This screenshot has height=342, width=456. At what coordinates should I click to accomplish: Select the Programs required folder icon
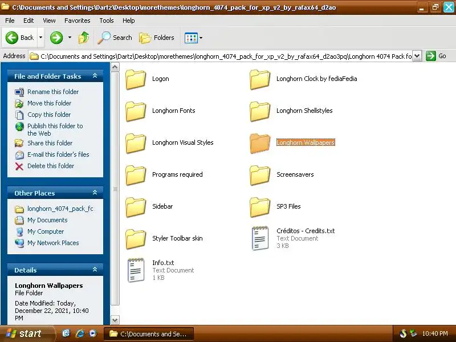(136, 175)
